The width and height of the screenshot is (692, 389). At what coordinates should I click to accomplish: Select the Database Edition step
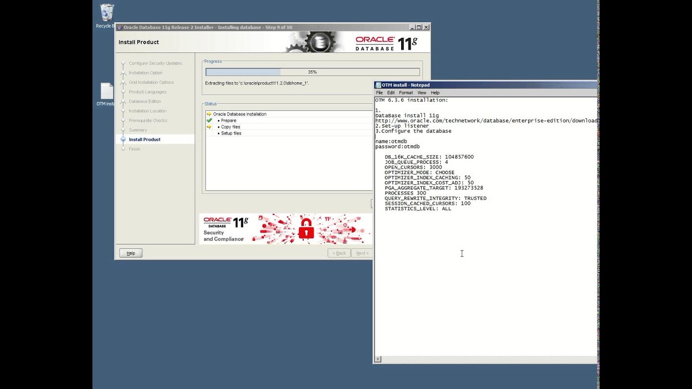point(145,102)
